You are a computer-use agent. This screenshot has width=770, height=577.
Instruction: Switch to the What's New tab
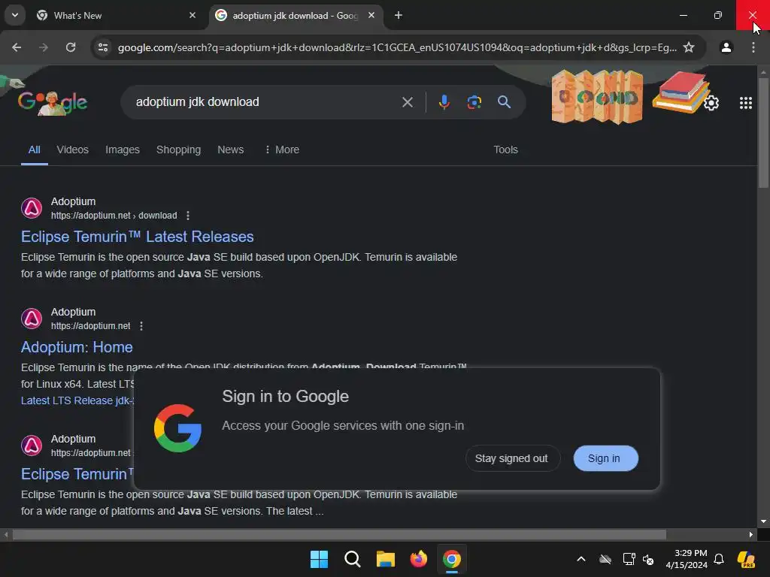(117, 16)
